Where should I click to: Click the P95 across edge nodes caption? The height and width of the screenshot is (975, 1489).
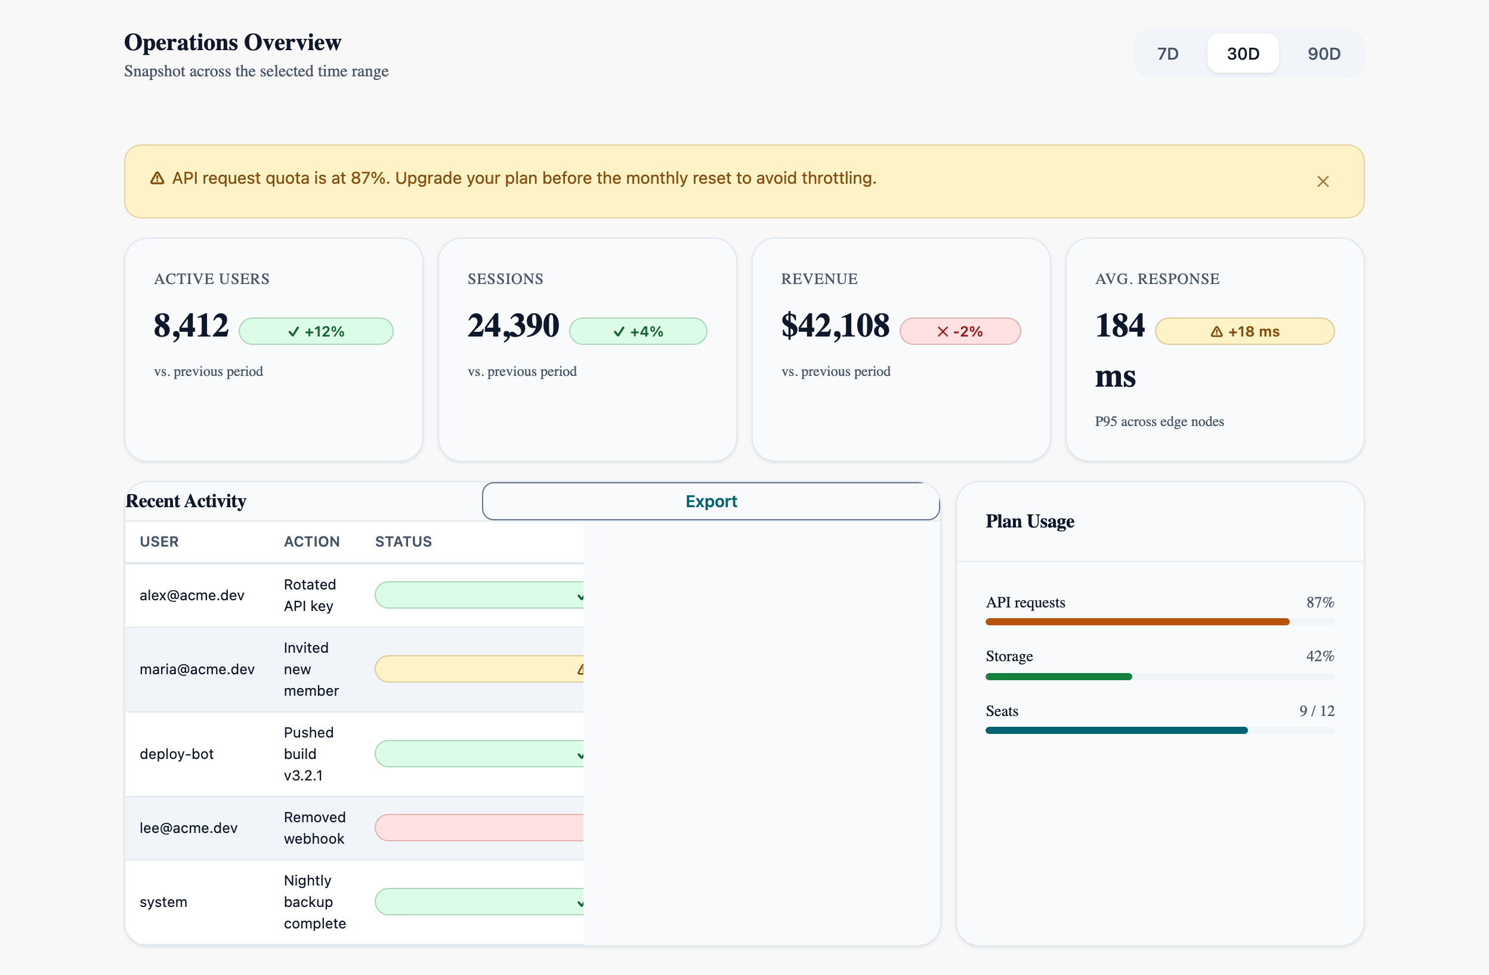1159,421
